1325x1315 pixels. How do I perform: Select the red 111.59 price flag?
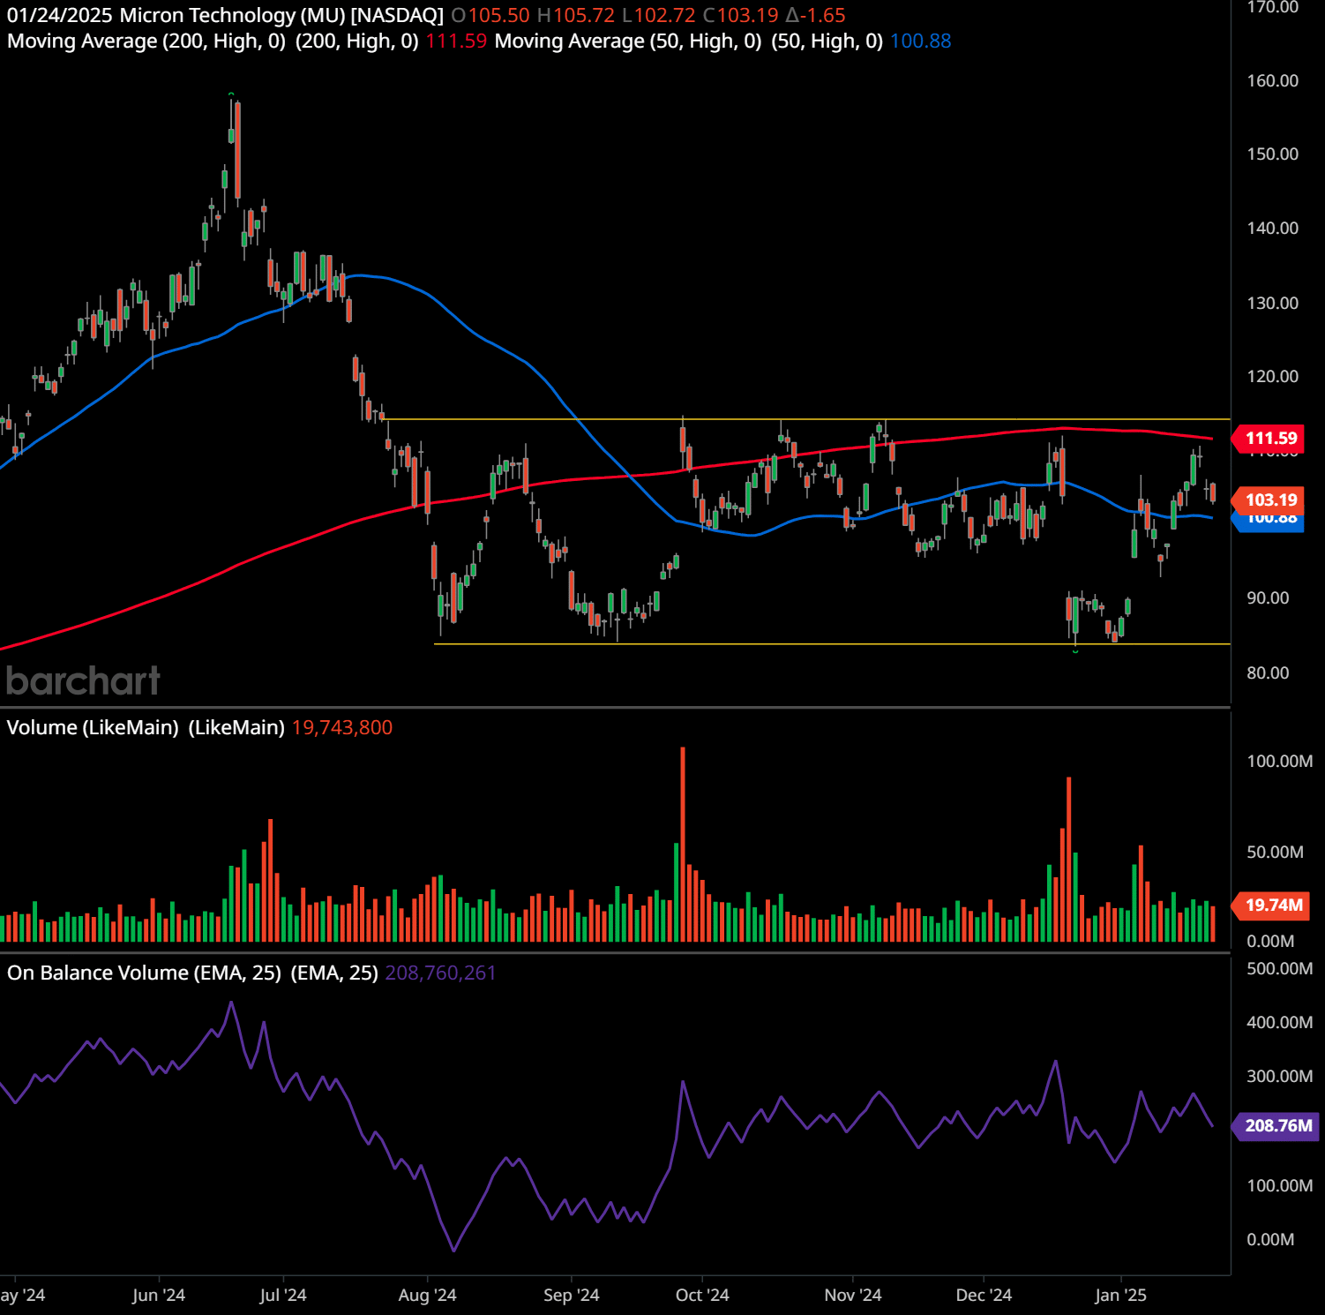(x=1270, y=437)
